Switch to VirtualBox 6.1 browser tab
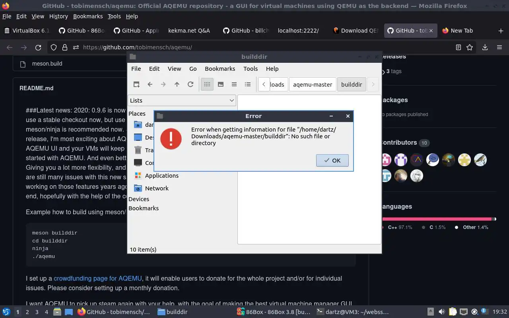 (x=27, y=31)
